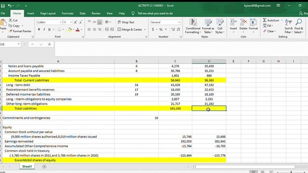308x173 pixels.
Task: Open the font size dropdown
Action: tap(71, 23)
